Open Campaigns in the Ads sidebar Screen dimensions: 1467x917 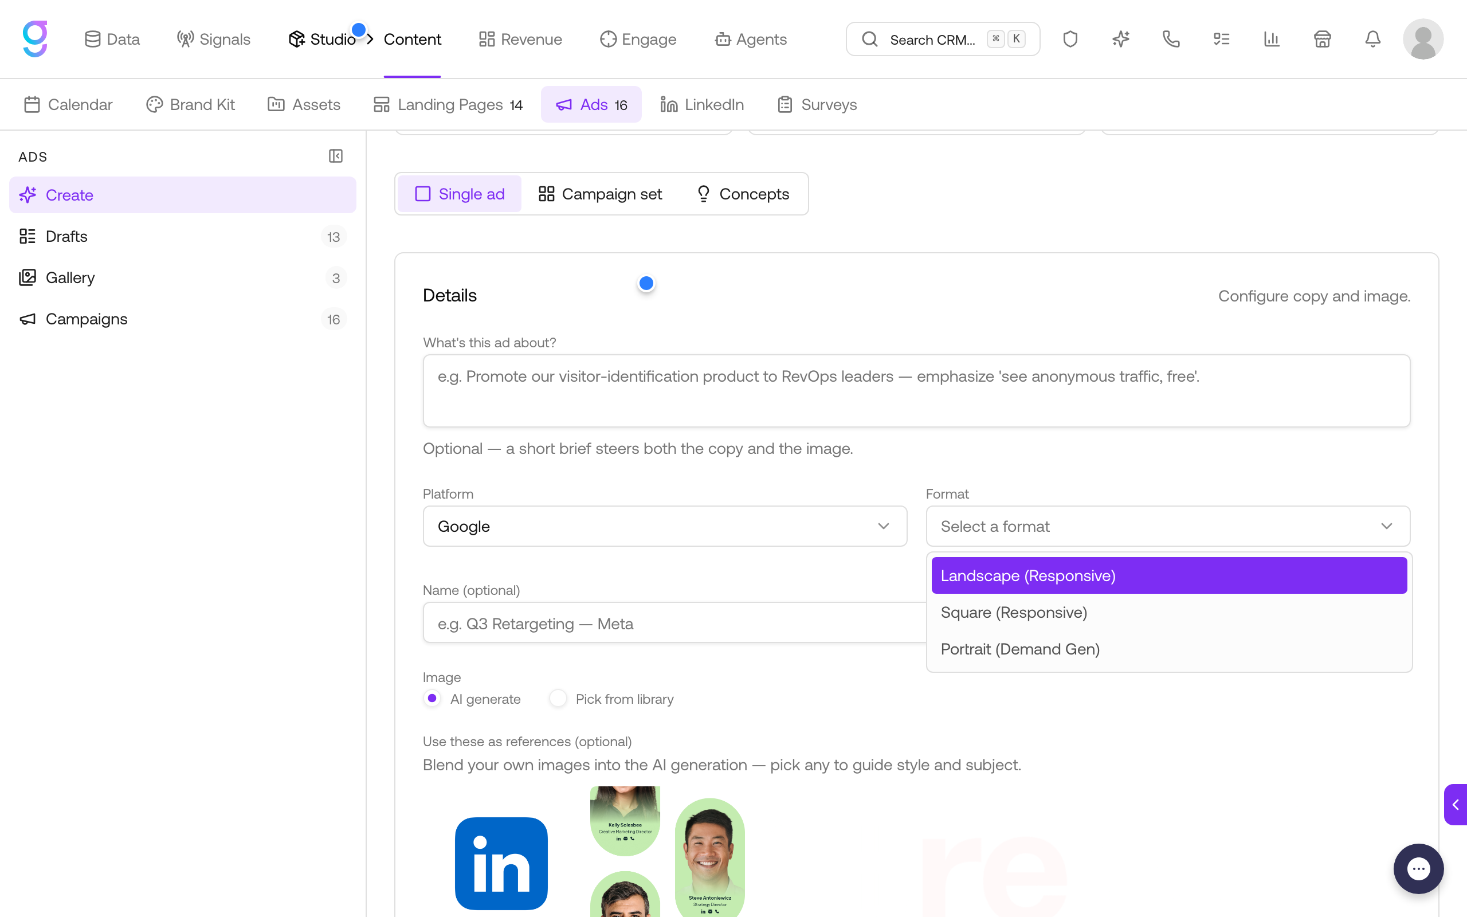click(x=182, y=319)
